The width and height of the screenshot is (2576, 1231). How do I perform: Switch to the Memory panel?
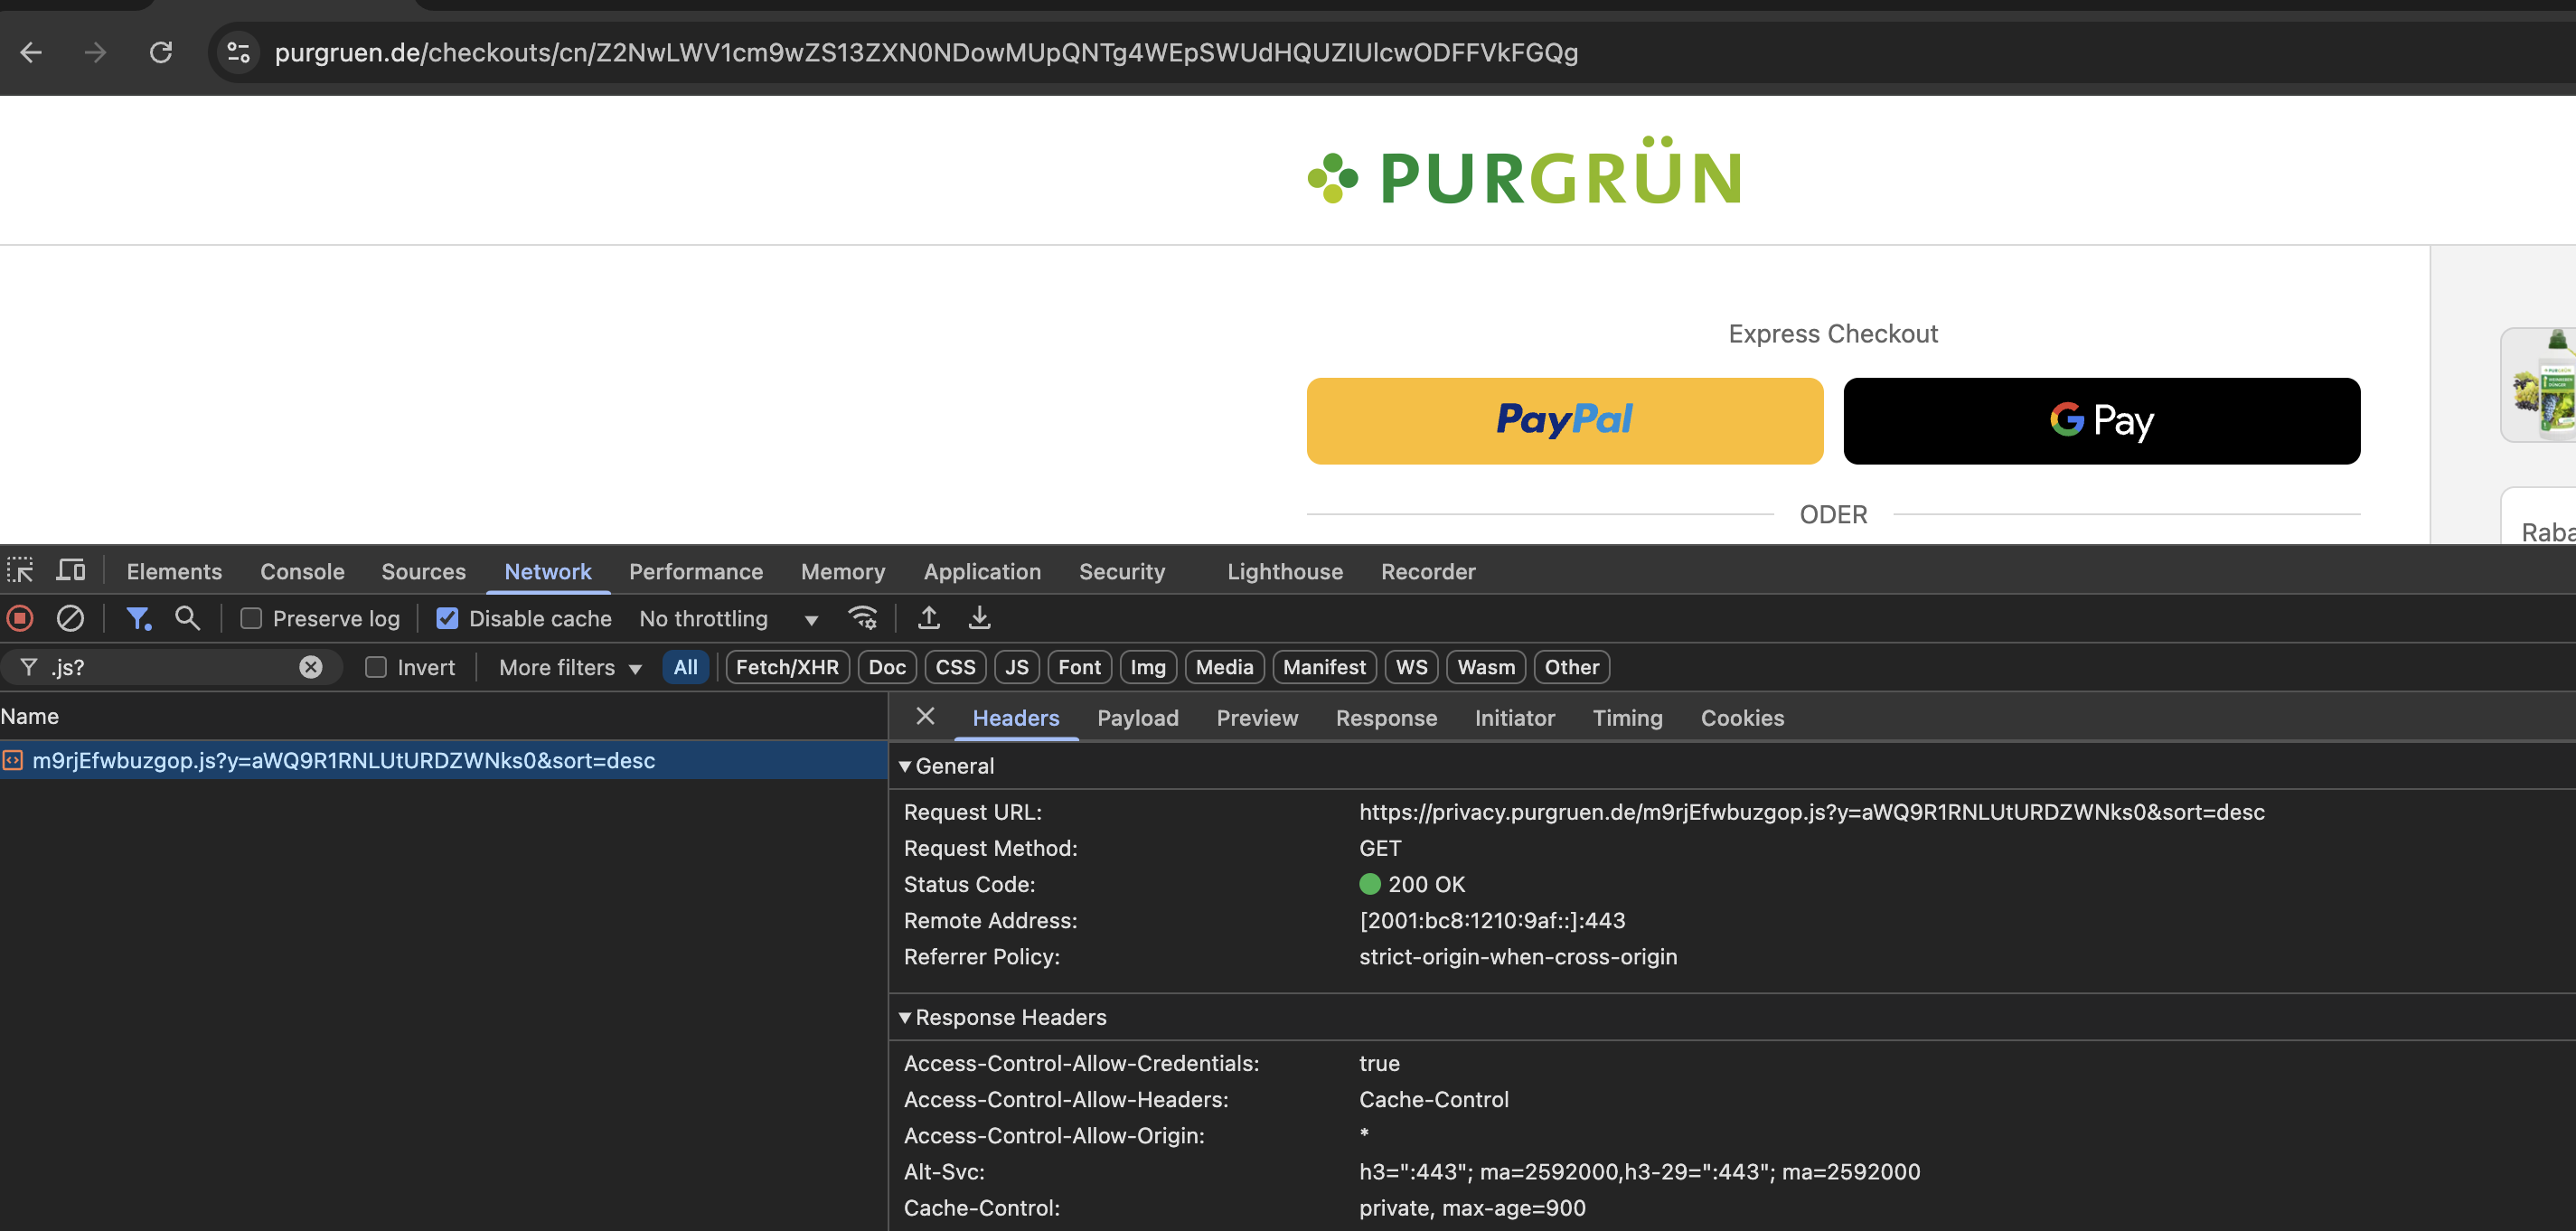pos(843,571)
